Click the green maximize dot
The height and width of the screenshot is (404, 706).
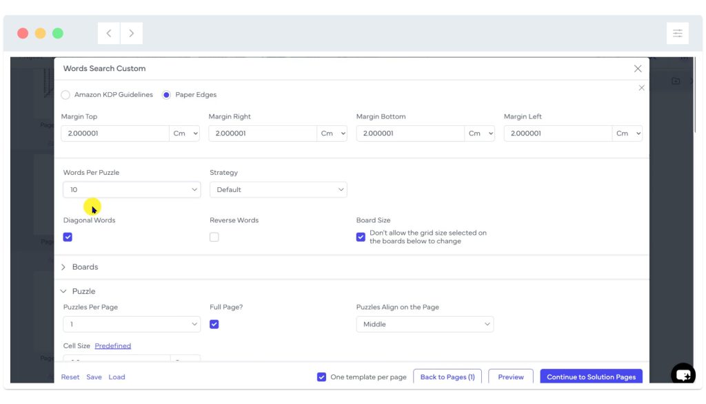58,33
